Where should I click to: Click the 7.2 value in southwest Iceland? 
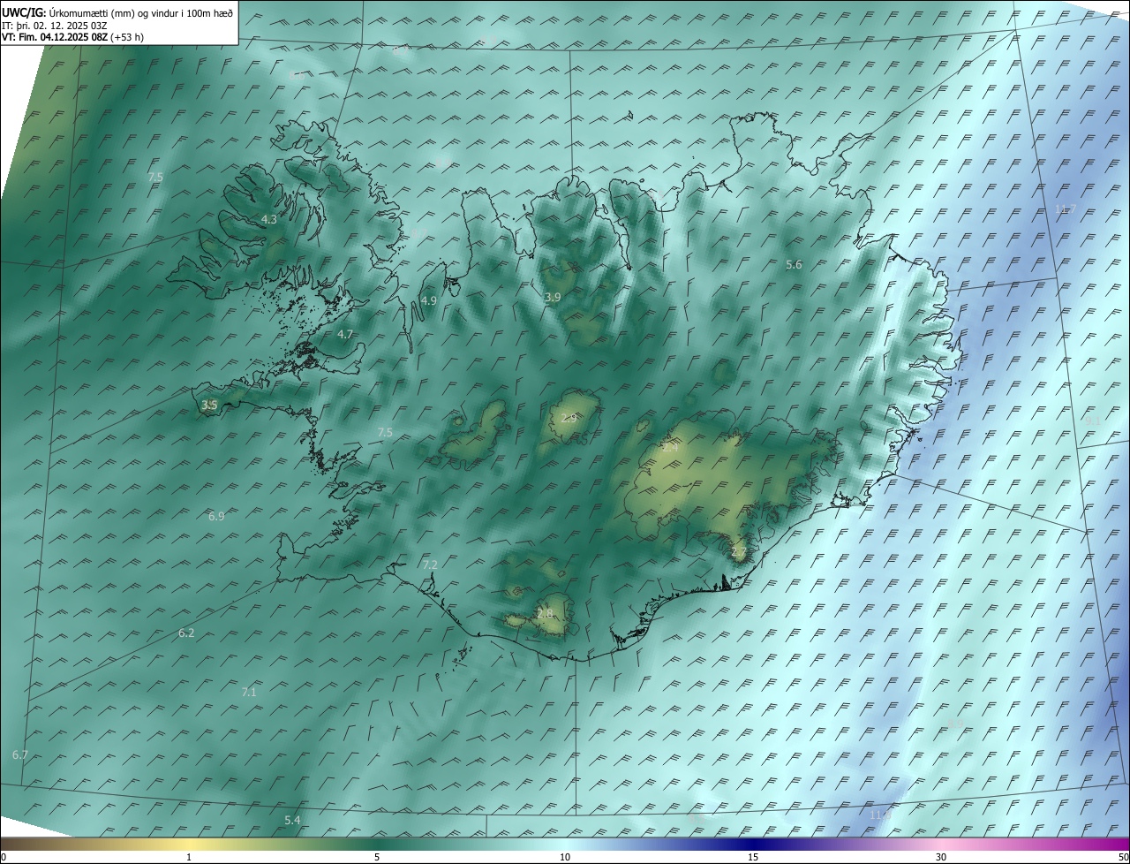(430, 564)
